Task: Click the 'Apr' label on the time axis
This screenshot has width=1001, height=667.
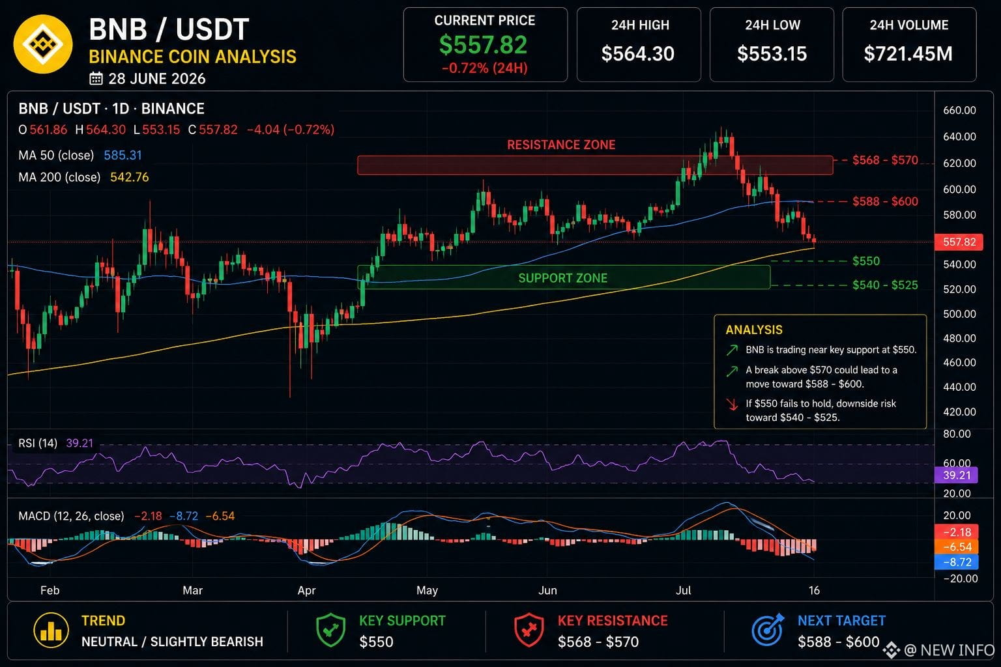Action: (306, 590)
